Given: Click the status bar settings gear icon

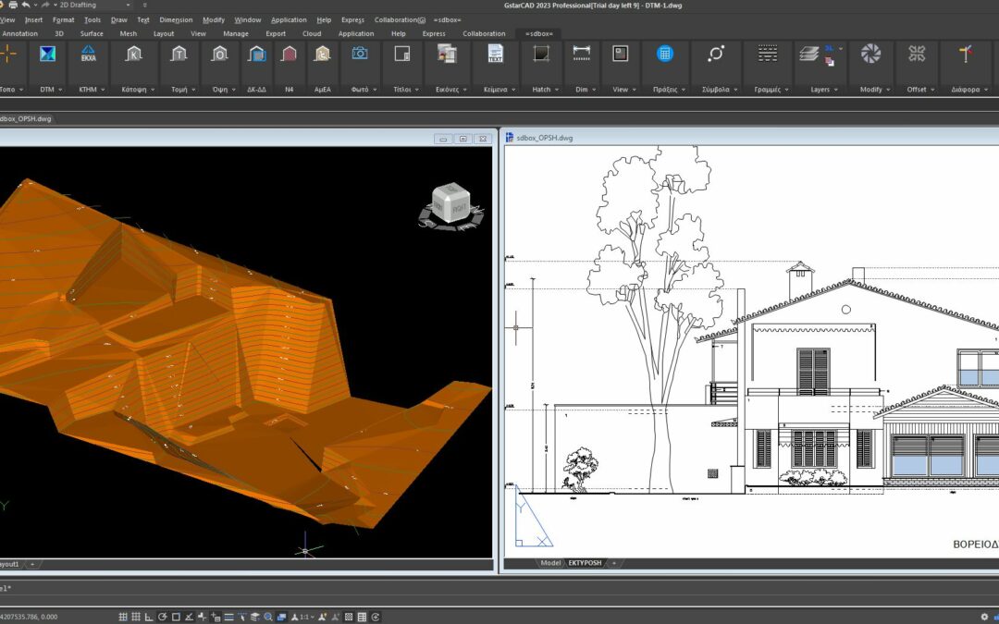Looking at the screenshot, I should click(x=984, y=617).
